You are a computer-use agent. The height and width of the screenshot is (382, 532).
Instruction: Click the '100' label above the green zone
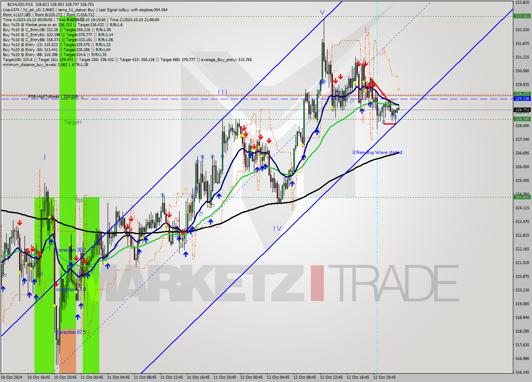tap(79, 200)
